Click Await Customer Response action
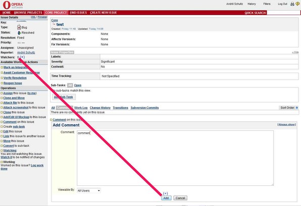Image resolution: width=301 pixels, height=206 pixels. (x=22, y=73)
